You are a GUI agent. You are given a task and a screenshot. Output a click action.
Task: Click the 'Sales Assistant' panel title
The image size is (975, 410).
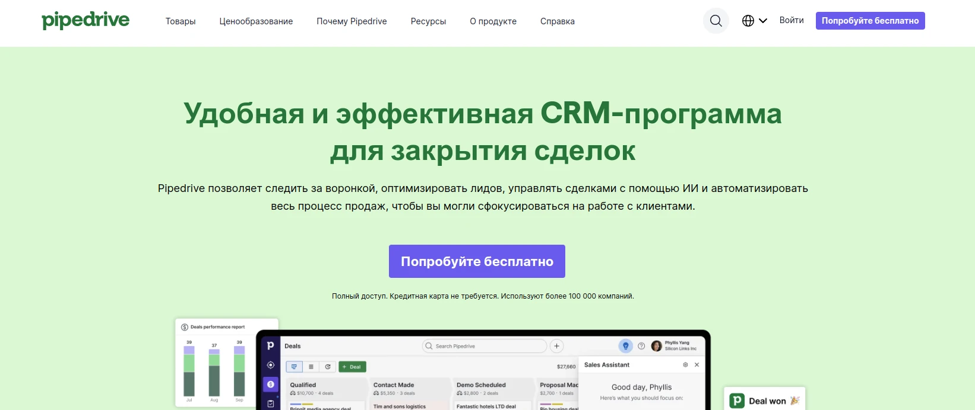[x=607, y=365]
